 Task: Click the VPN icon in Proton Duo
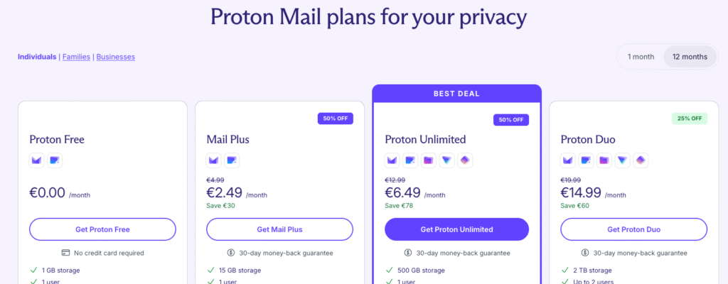coord(623,160)
